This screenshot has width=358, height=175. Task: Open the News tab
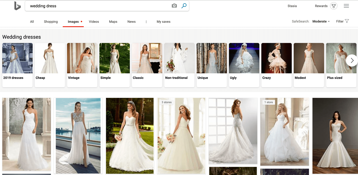pyautogui.click(x=132, y=22)
